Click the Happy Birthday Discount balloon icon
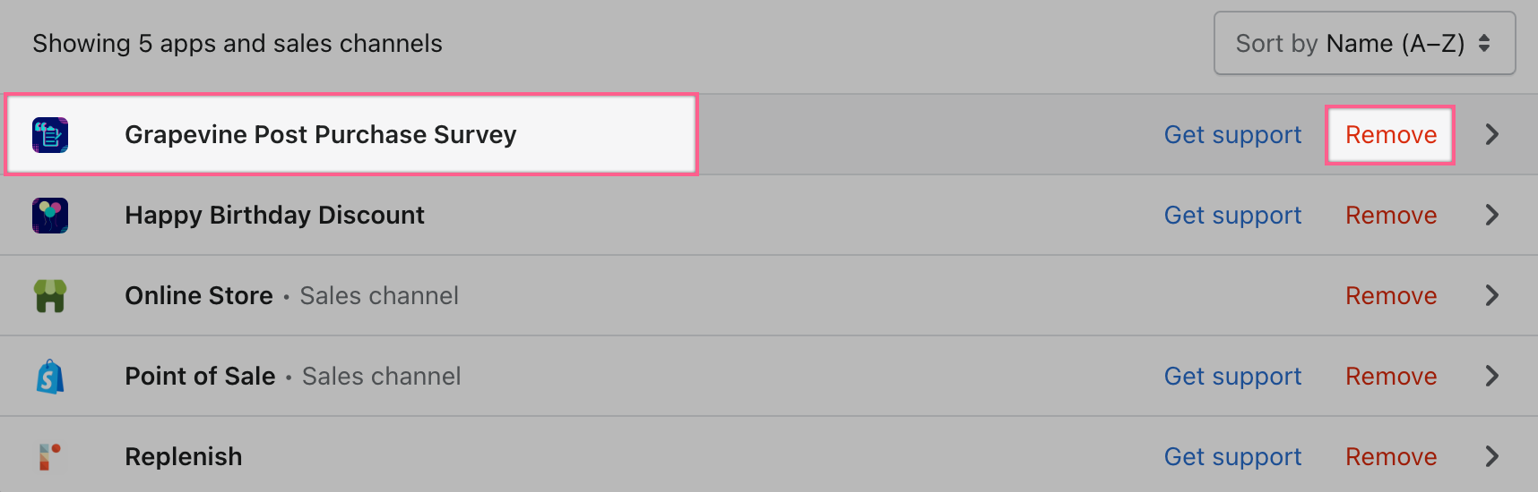The height and width of the screenshot is (492, 1538). point(50,216)
